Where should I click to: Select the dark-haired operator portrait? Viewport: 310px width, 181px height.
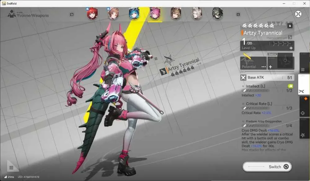click(218, 14)
